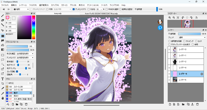Select the Move tool
207x110 pixels.
tap(2, 30)
